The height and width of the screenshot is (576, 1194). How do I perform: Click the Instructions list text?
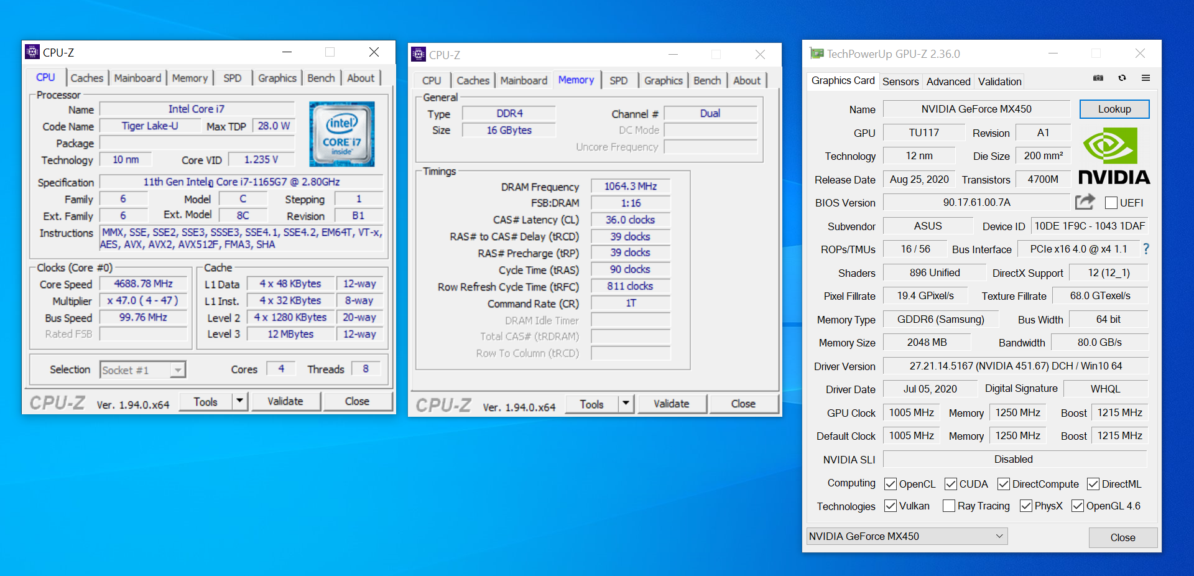(x=241, y=238)
